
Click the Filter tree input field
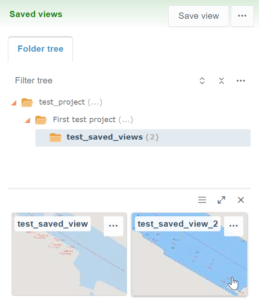100,80
